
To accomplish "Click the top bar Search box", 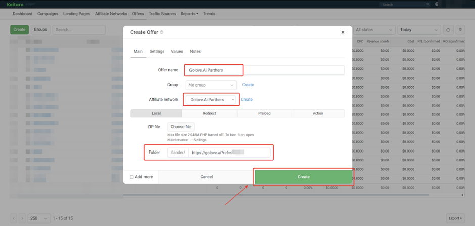I will (405, 5).
